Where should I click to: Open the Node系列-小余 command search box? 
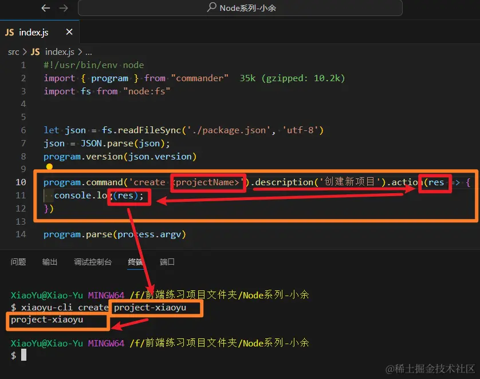(x=240, y=7)
